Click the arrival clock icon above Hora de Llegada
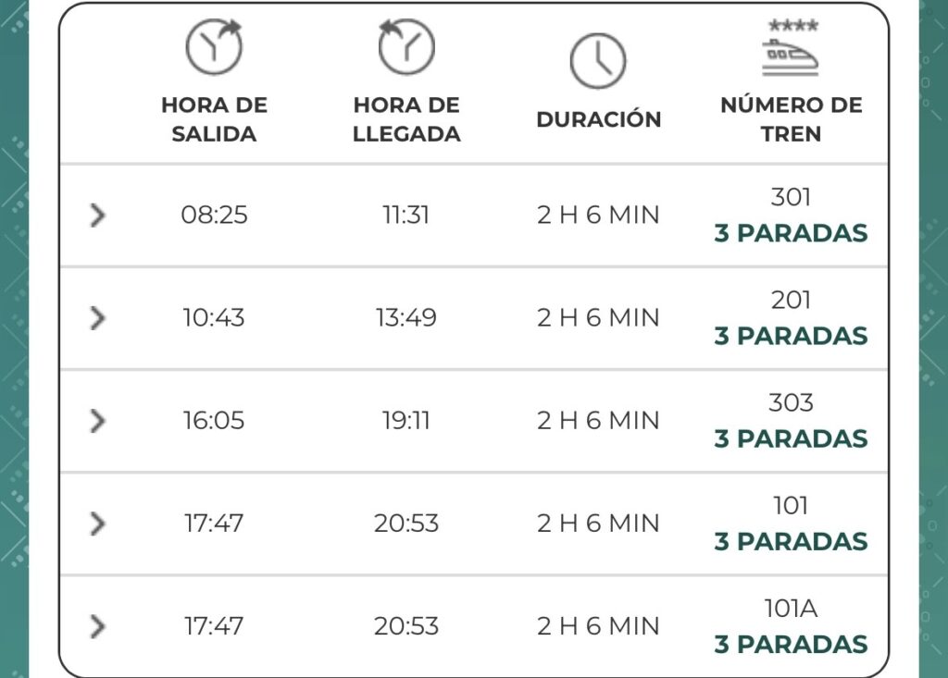 [x=406, y=46]
